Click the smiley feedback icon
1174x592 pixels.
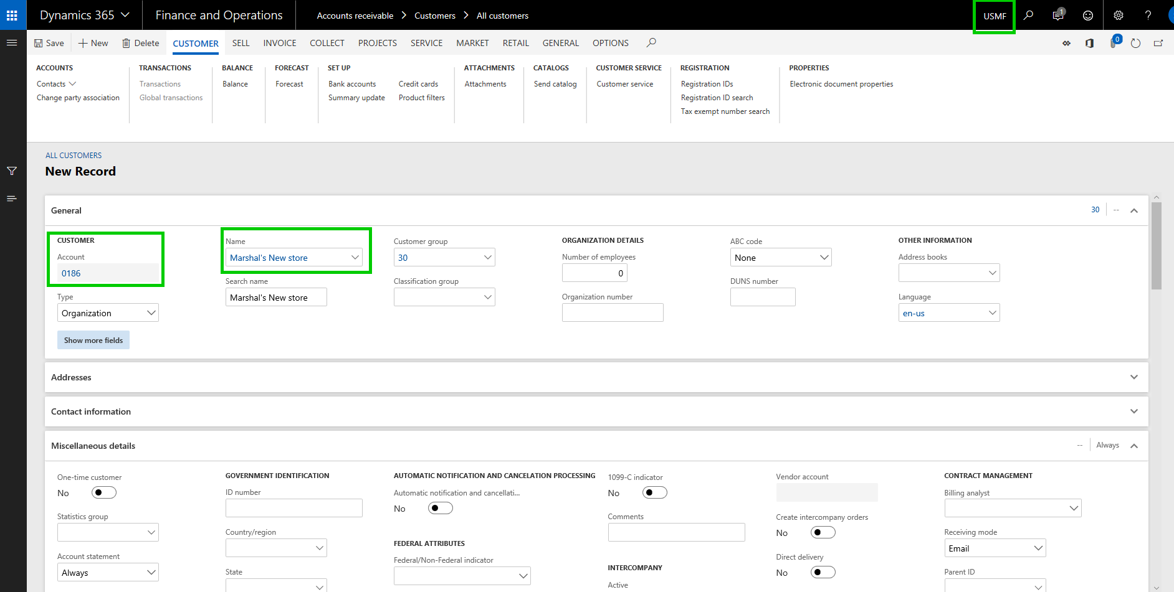pyautogui.click(x=1088, y=15)
